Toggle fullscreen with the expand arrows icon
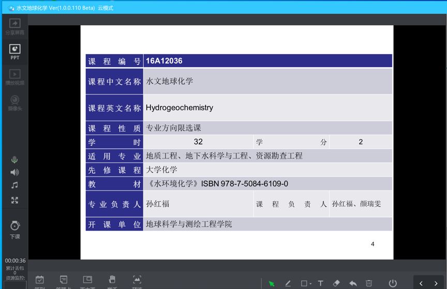 pyautogui.click(x=14, y=200)
